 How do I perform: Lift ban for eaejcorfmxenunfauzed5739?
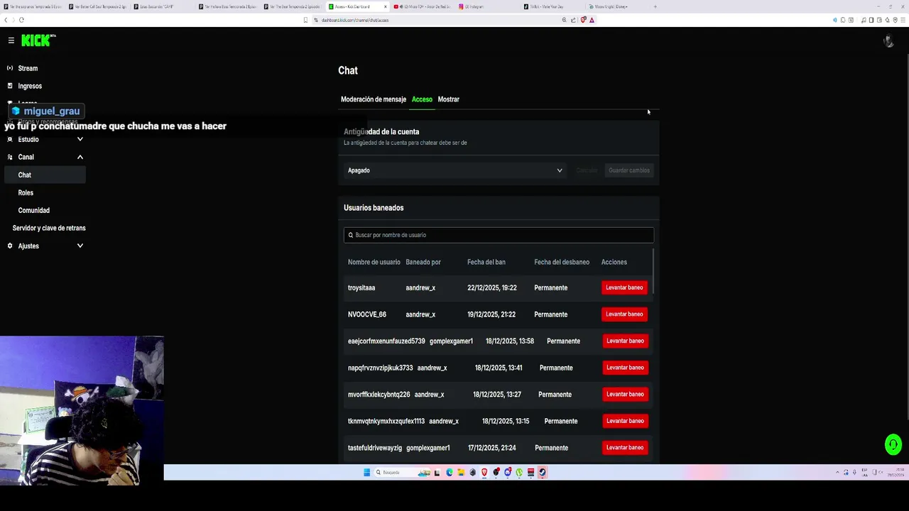tap(625, 341)
